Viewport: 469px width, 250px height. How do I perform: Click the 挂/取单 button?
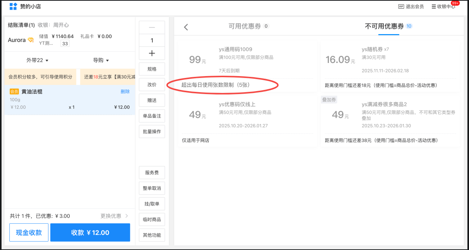pyautogui.click(x=152, y=204)
